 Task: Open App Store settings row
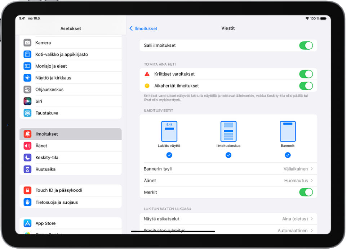71,223
